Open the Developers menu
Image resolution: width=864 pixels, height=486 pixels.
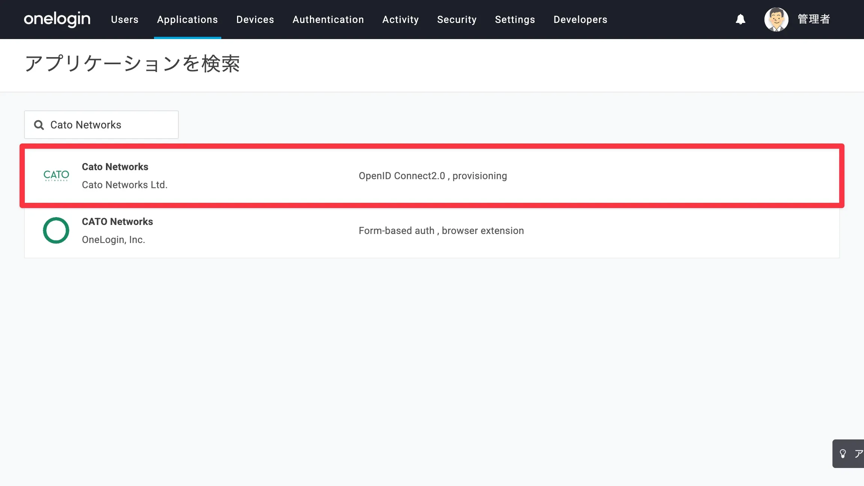point(580,20)
